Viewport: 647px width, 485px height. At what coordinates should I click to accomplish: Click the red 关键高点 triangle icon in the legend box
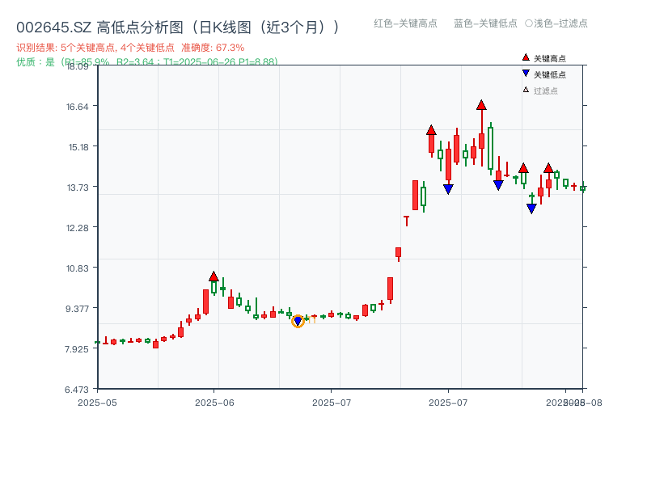(525, 57)
